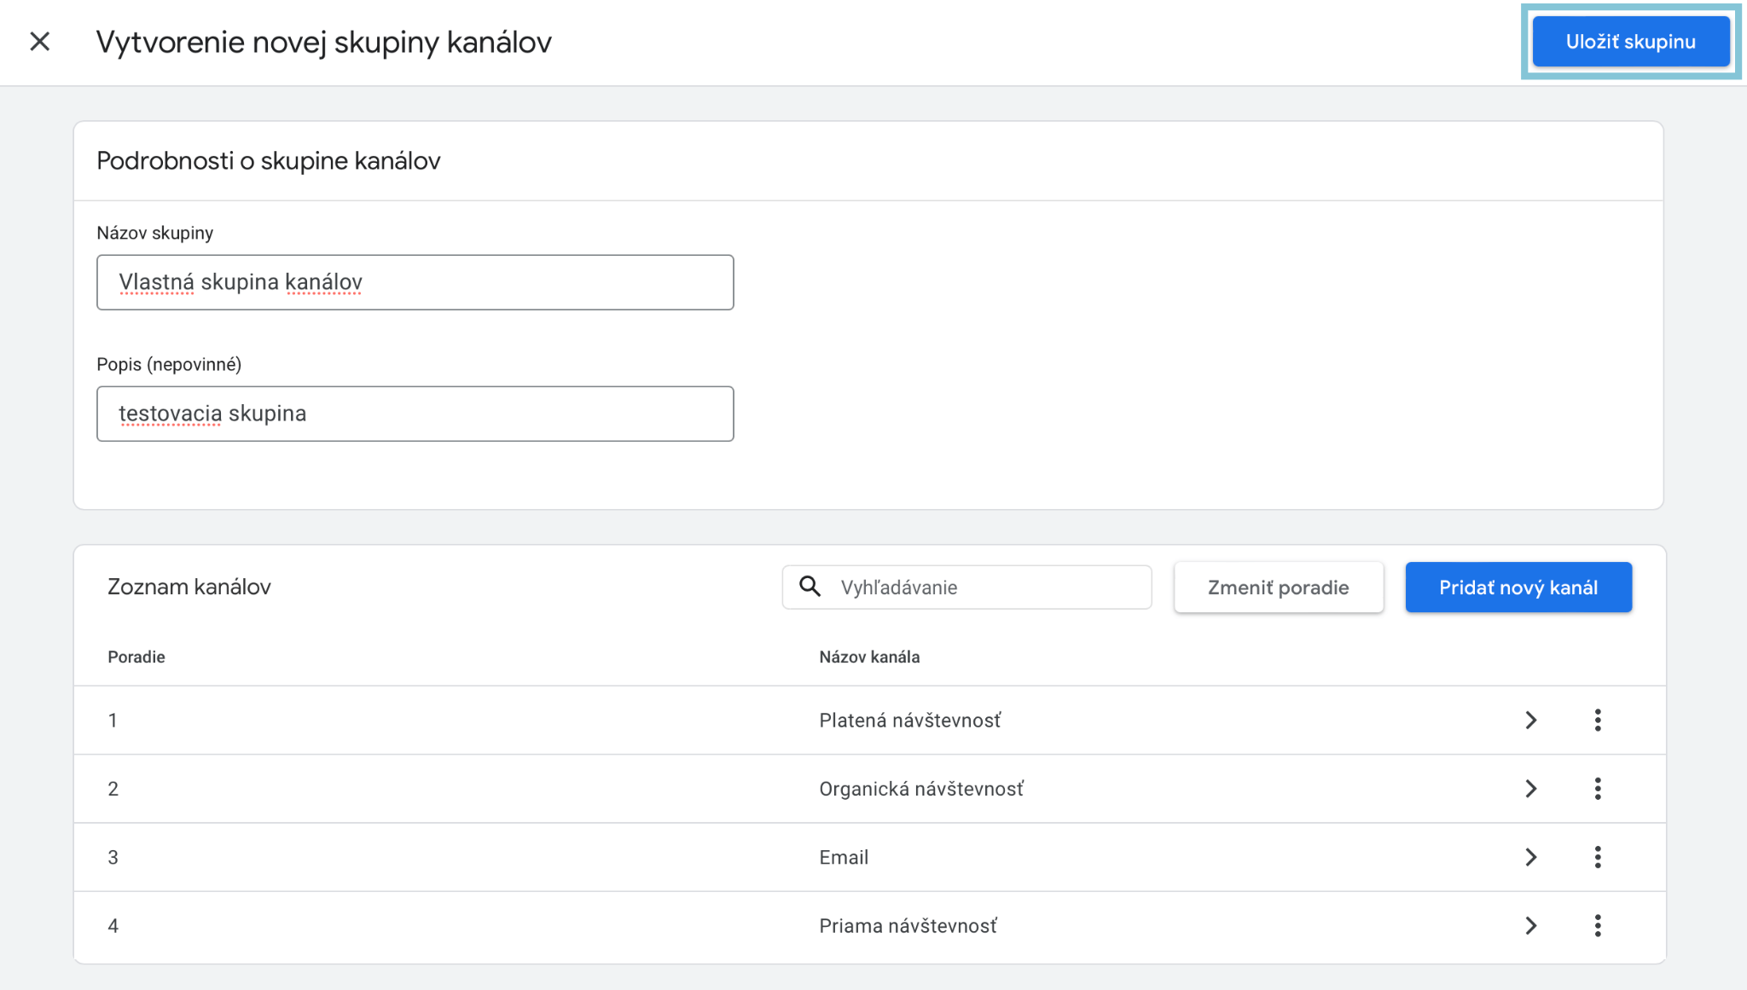Select the Priama návštevnosť channel name

pos(908,926)
